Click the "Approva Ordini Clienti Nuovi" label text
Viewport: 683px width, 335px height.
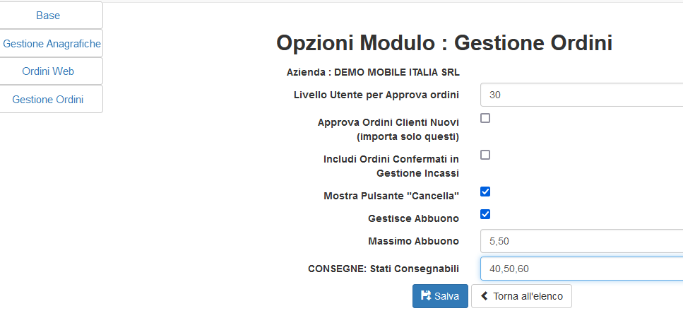point(388,122)
